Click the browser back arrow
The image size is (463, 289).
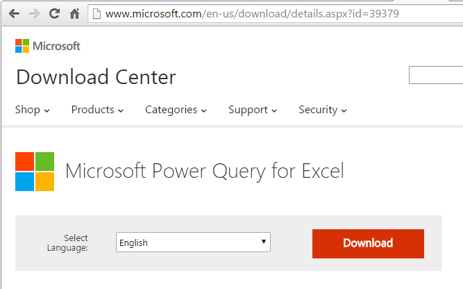point(14,13)
